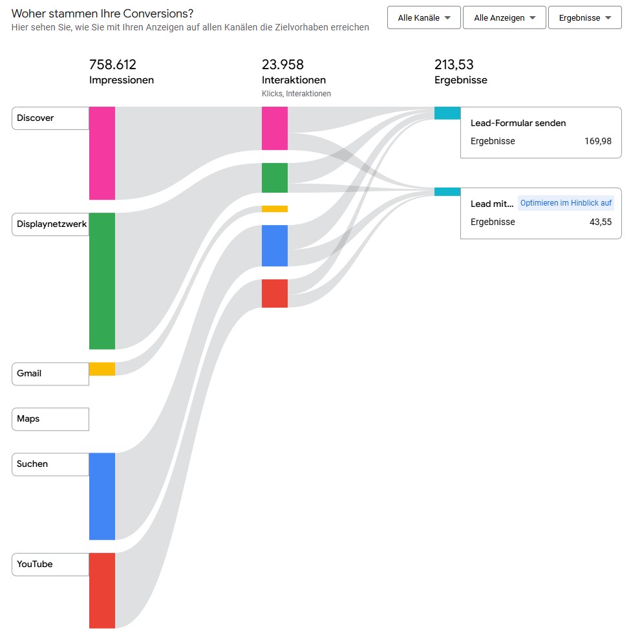Click the red YouTube interactions bar
Viewport: 631px width, 635px height.
[275, 293]
